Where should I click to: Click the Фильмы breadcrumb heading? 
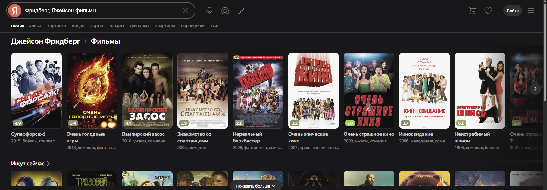pyautogui.click(x=105, y=41)
